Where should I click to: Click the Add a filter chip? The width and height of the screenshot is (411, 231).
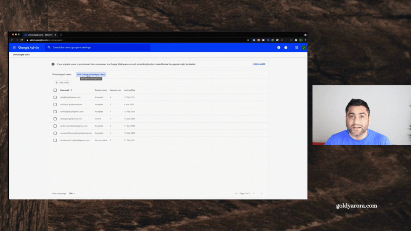[x=62, y=83]
